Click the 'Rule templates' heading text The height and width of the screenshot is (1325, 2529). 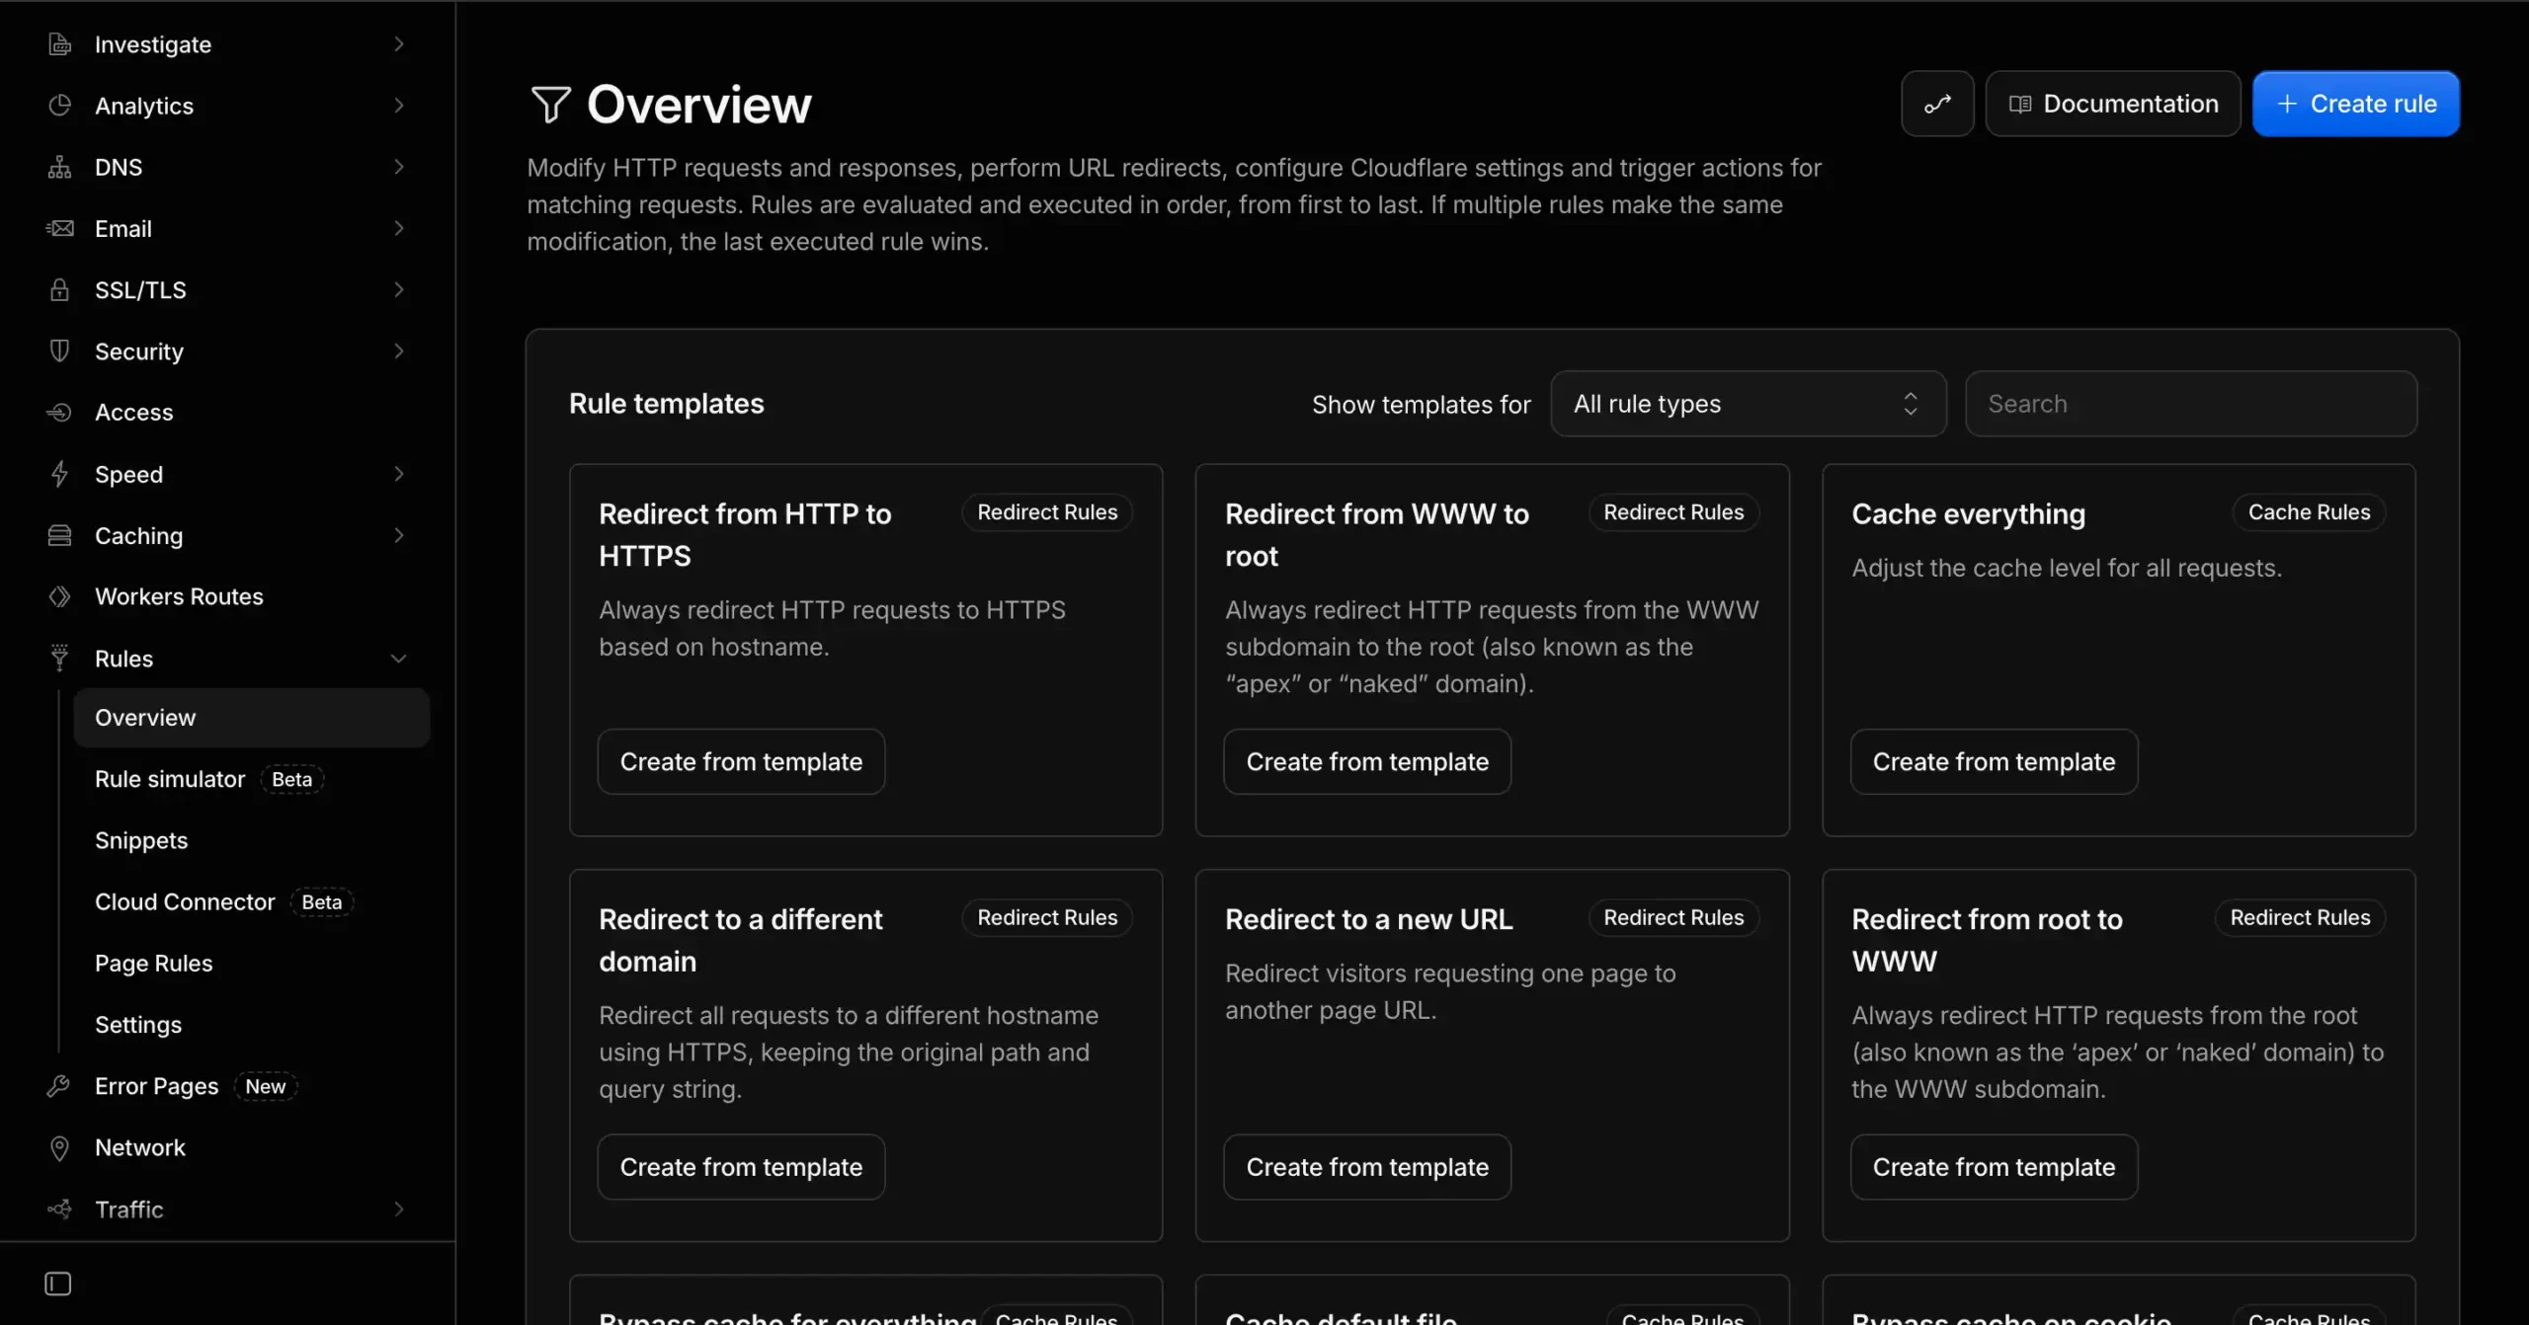tap(667, 404)
